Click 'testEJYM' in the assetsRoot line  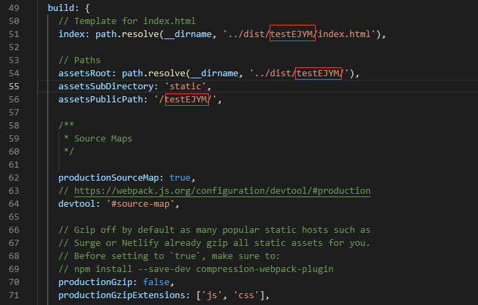tap(318, 74)
